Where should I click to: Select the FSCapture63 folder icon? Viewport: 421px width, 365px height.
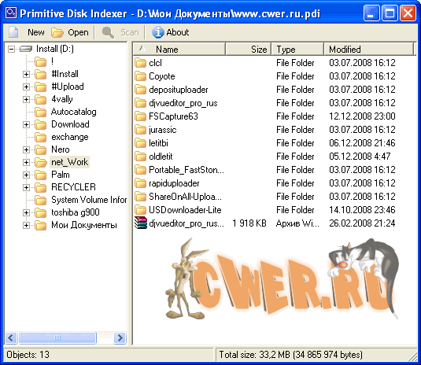(140, 116)
